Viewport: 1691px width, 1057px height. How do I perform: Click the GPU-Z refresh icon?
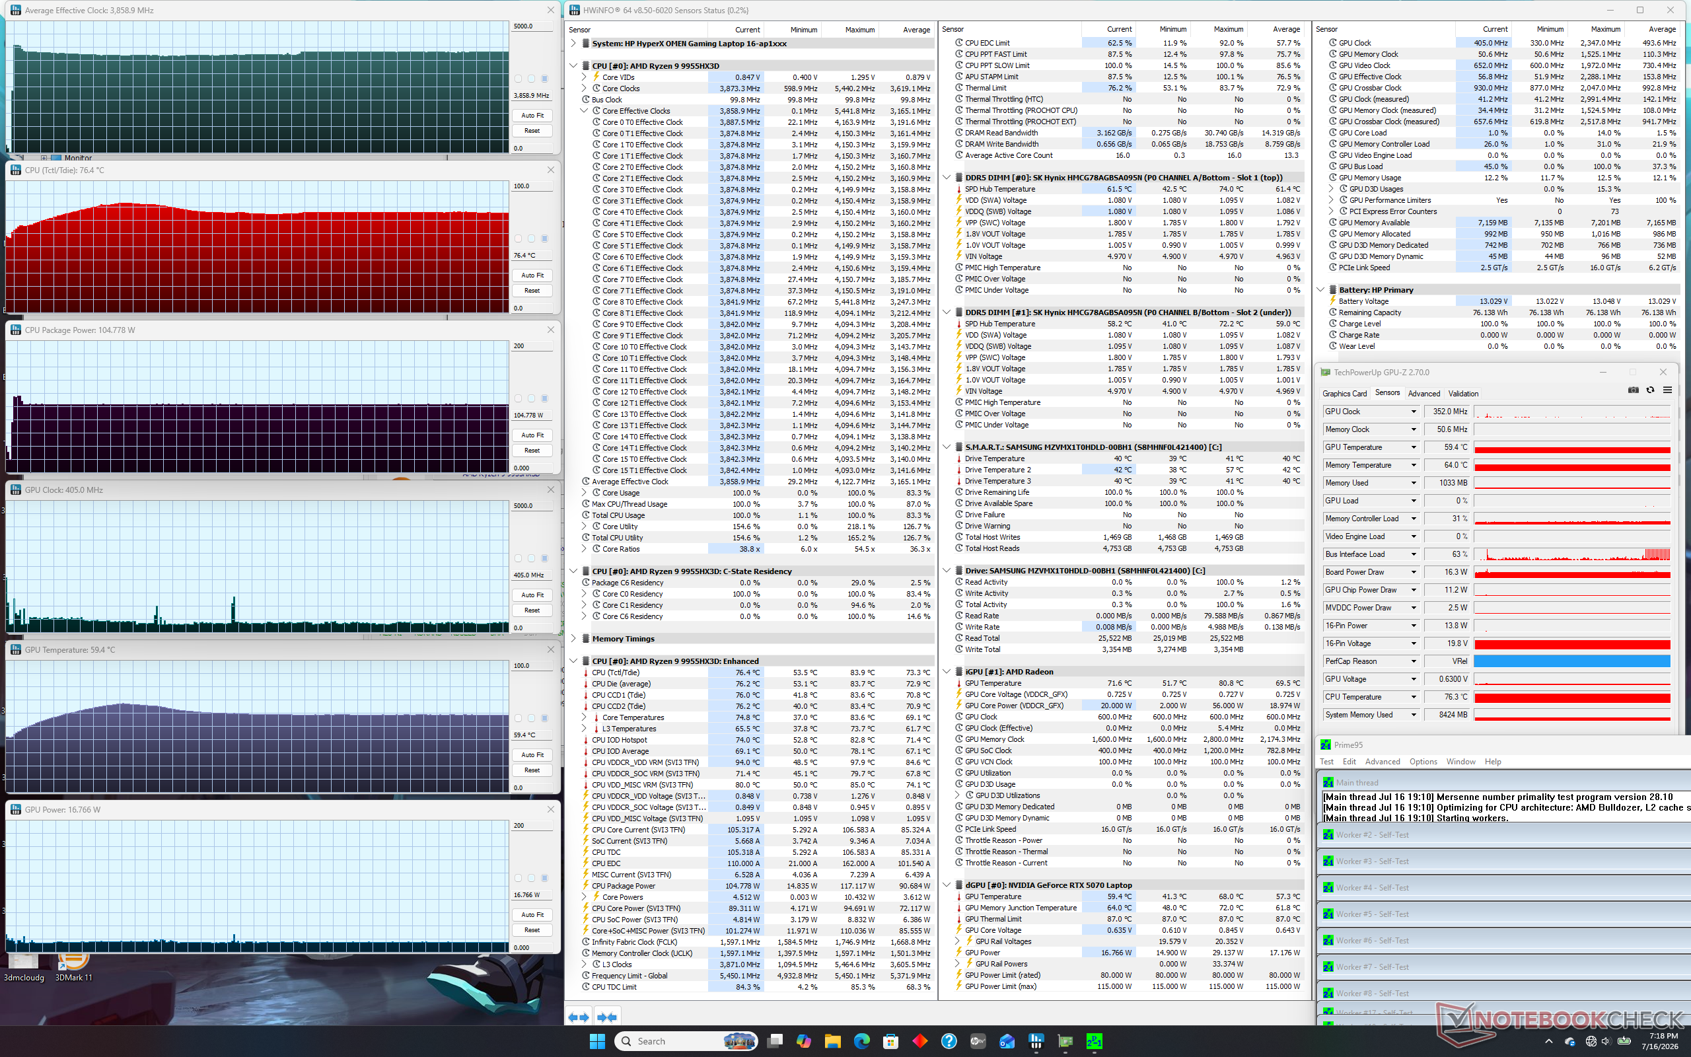tap(1651, 390)
